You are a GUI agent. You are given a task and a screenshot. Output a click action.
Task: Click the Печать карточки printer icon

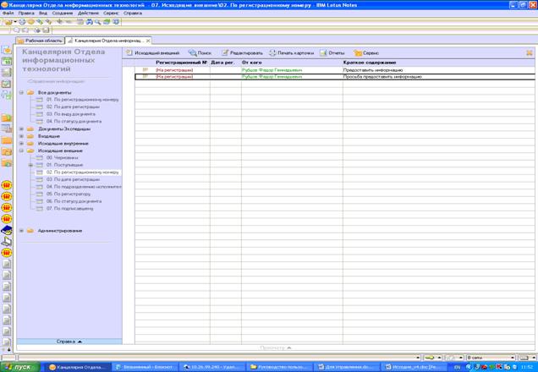click(272, 52)
